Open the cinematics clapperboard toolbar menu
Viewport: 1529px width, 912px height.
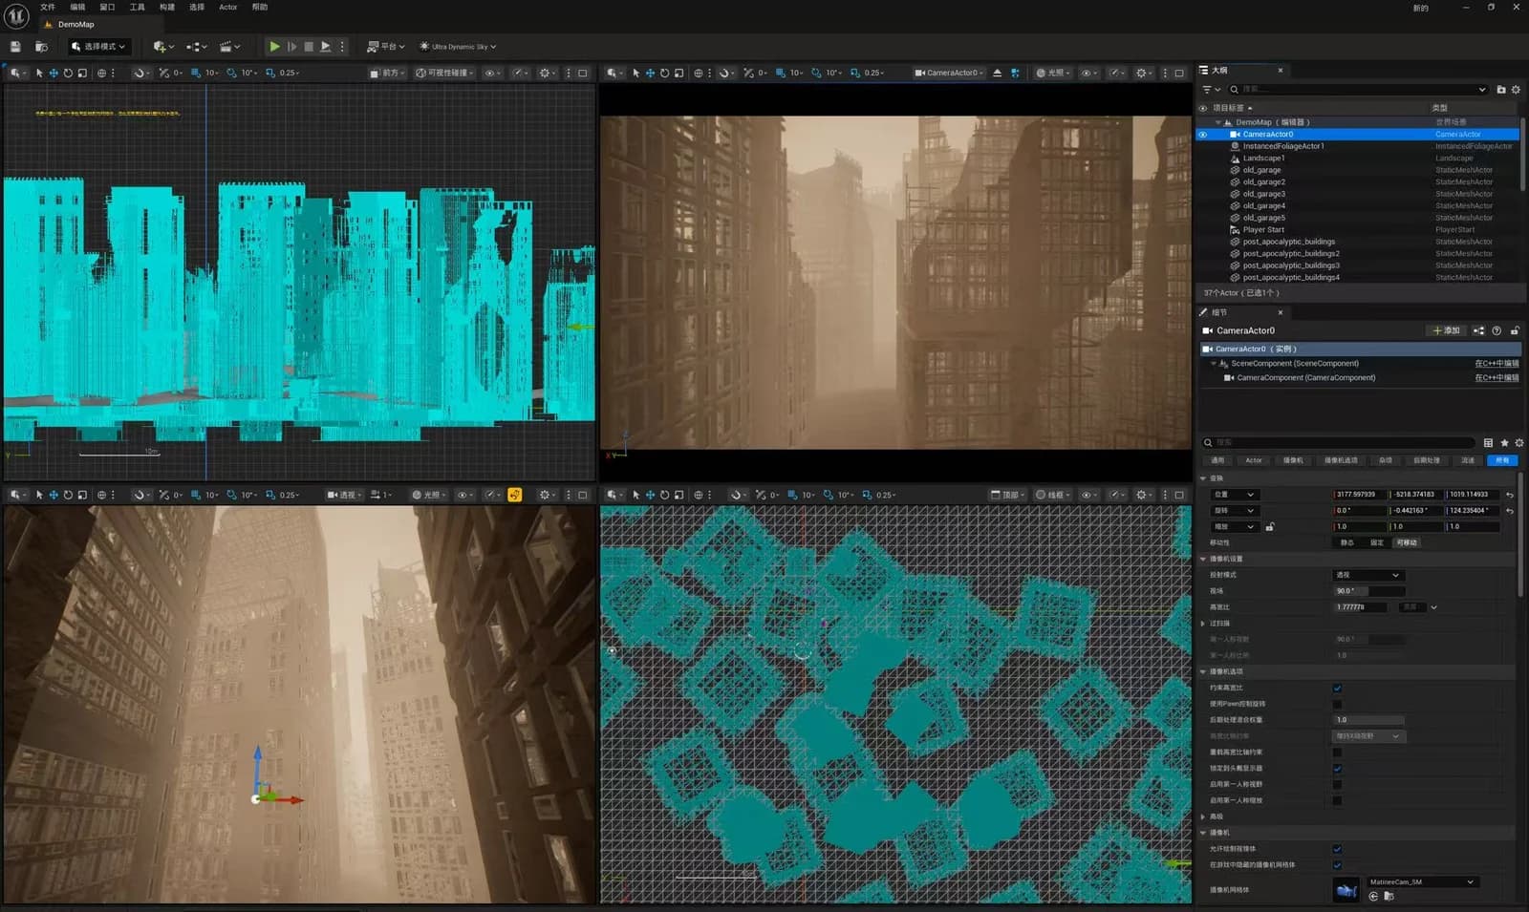click(229, 46)
